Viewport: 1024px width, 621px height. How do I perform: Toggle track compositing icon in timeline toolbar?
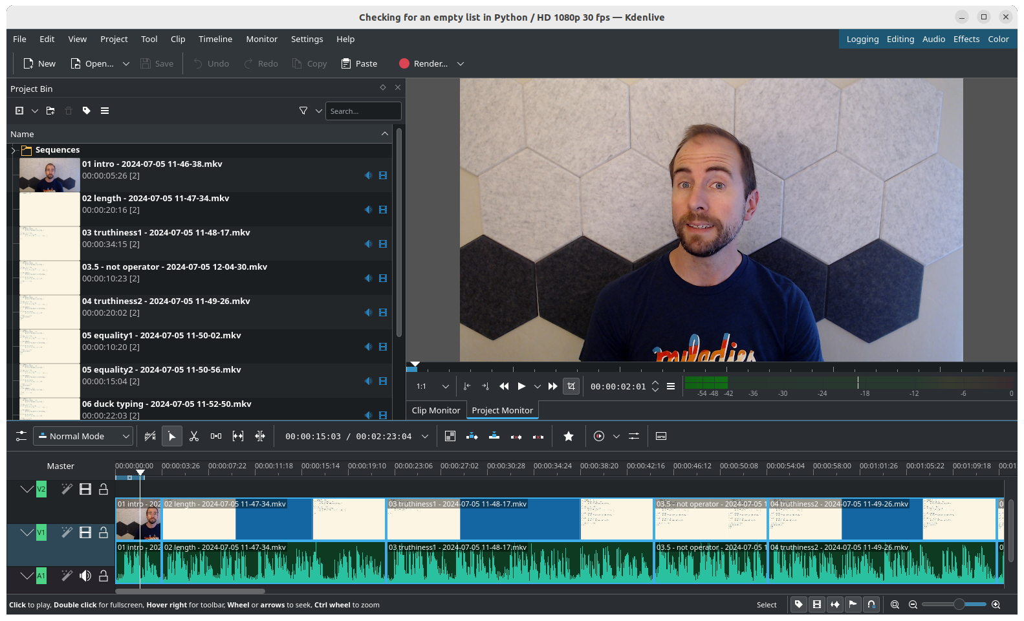pos(450,437)
